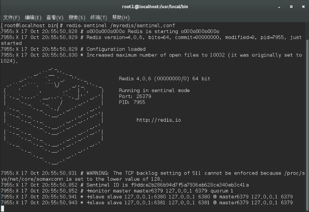
Task: Open the 文件(F) menu
Action: (x=11, y=17)
